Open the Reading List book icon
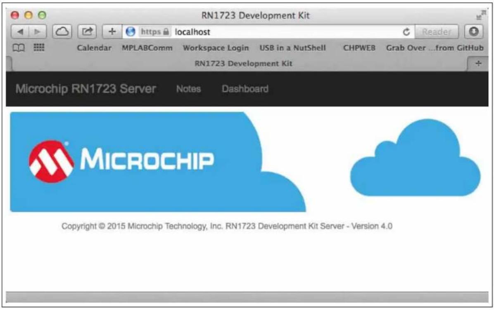Screen dimensions: 494x310 (19, 48)
